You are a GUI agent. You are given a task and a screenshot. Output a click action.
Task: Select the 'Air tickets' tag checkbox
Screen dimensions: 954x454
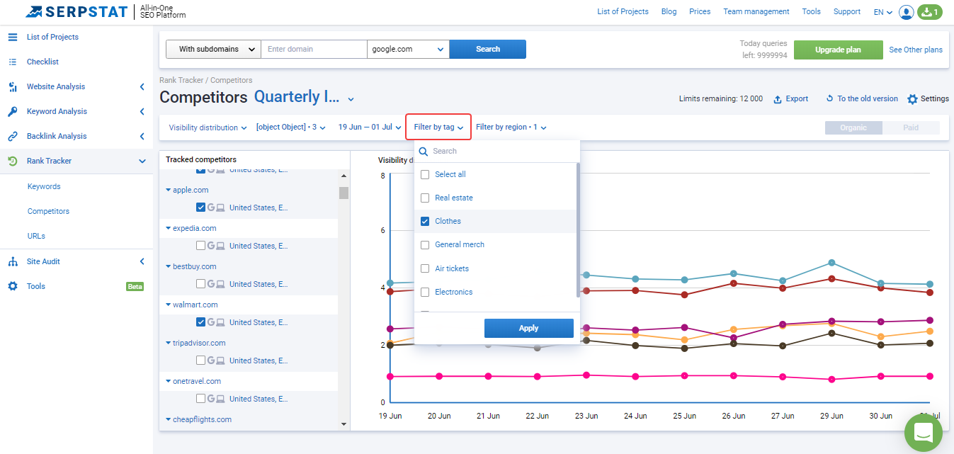(425, 268)
